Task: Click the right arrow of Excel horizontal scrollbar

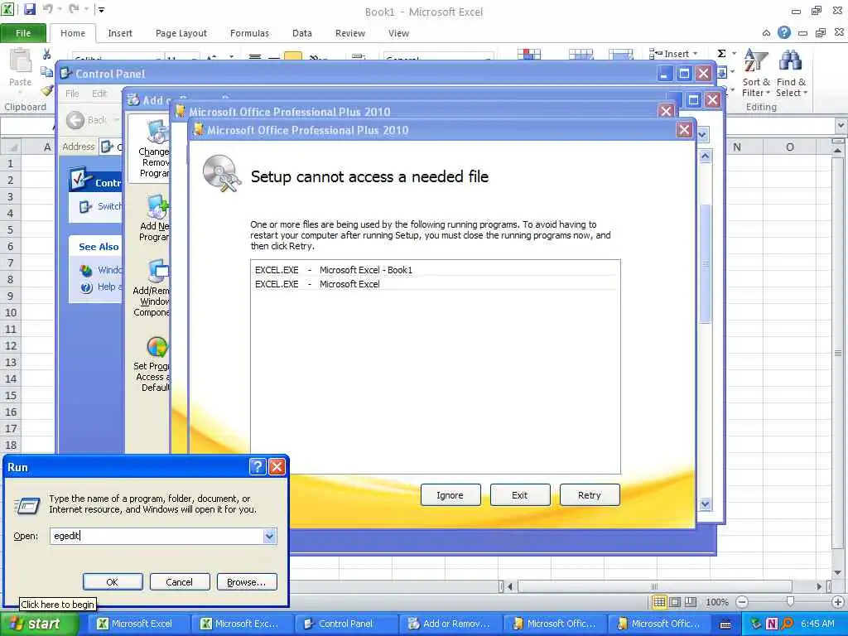Action: [819, 586]
